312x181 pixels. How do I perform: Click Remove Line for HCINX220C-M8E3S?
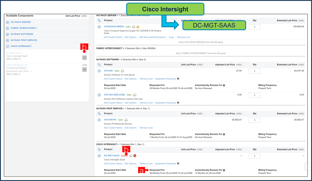[x=184, y=37]
